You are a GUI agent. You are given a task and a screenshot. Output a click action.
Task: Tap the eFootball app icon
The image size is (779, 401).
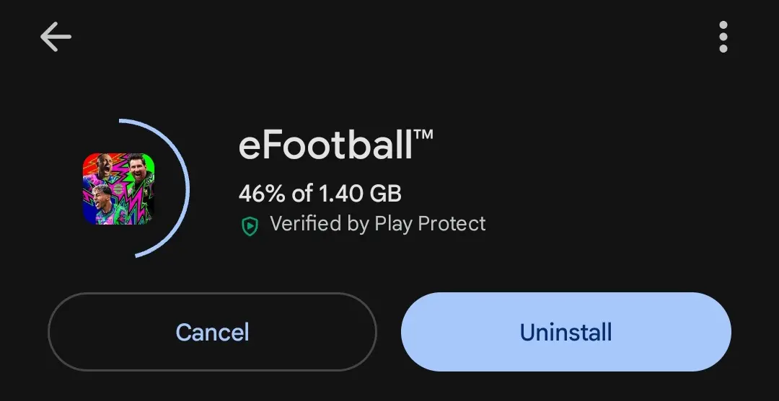click(x=119, y=189)
